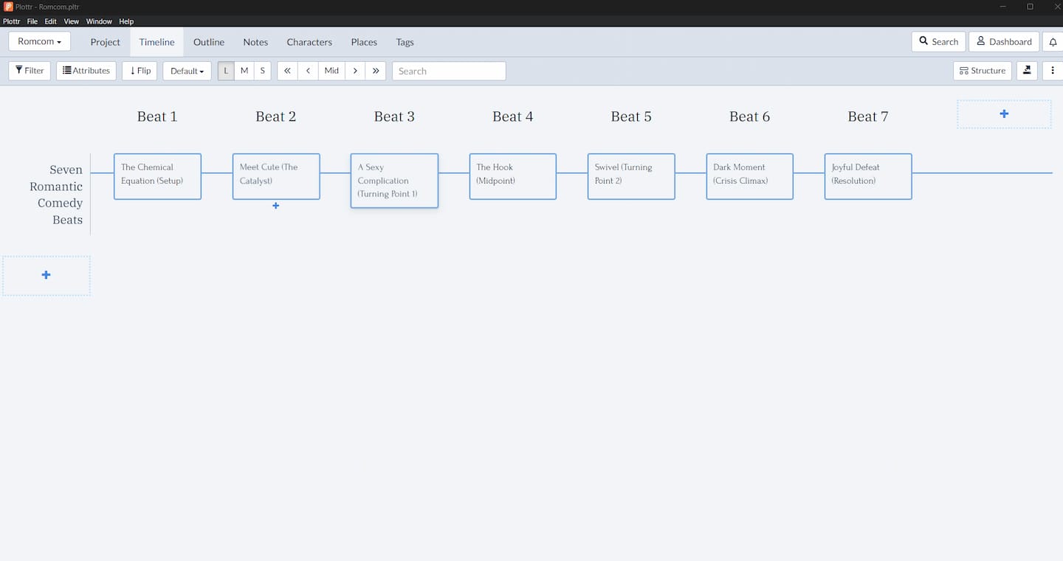Click the notifications bell icon
The height and width of the screenshot is (561, 1063).
click(1053, 42)
